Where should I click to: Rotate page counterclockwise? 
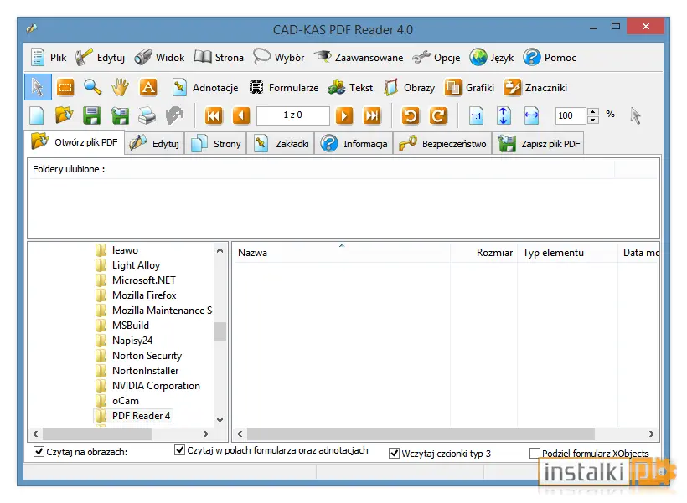(x=411, y=115)
